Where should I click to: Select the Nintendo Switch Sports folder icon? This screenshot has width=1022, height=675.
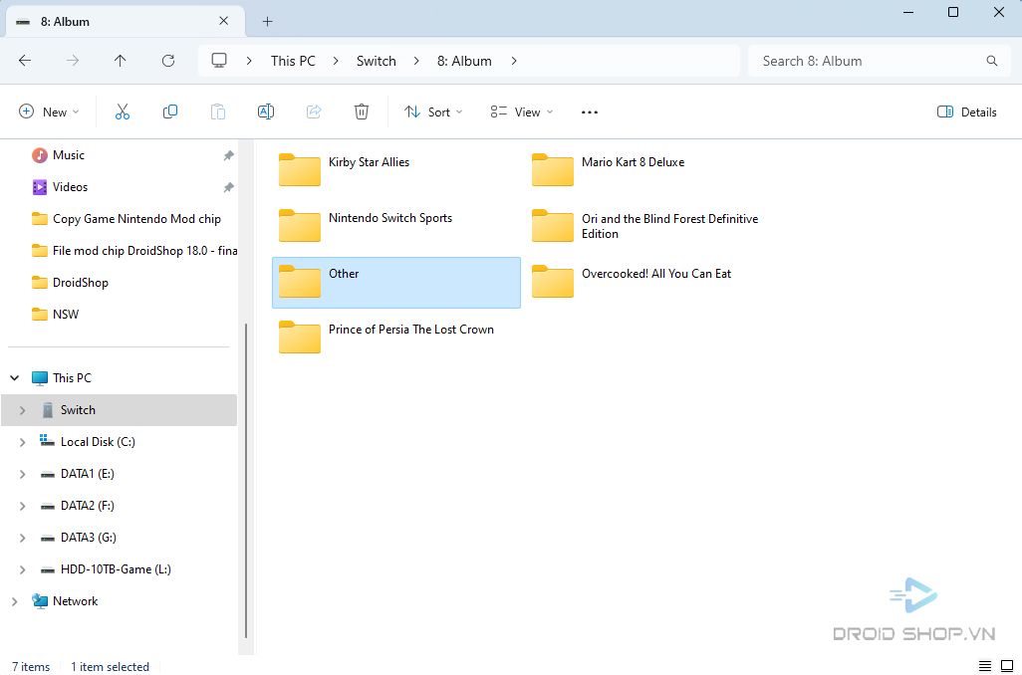[299, 225]
